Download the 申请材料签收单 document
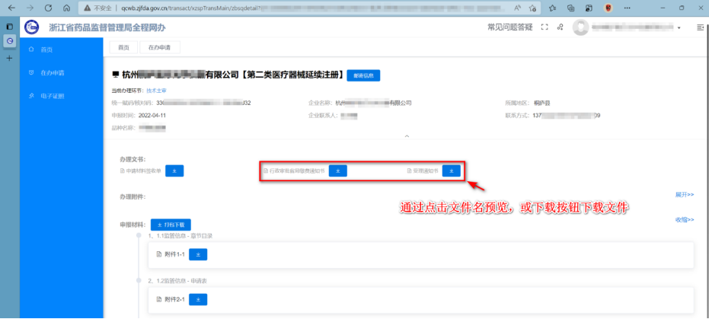The width and height of the screenshot is (709, 319). pos(174,171)
